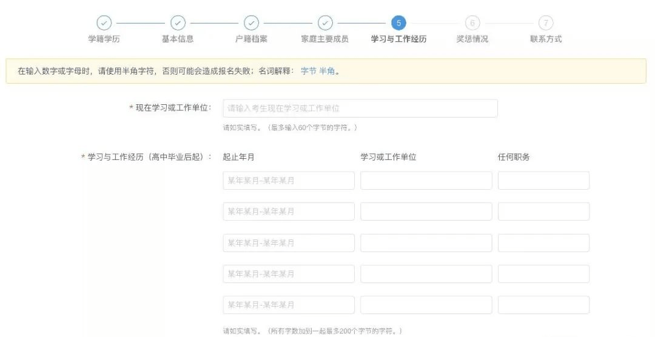This screenshot has height=337, width=655.
Task: Click the 家庭主要成员 step checkmark icon
Action: point(325,23)
